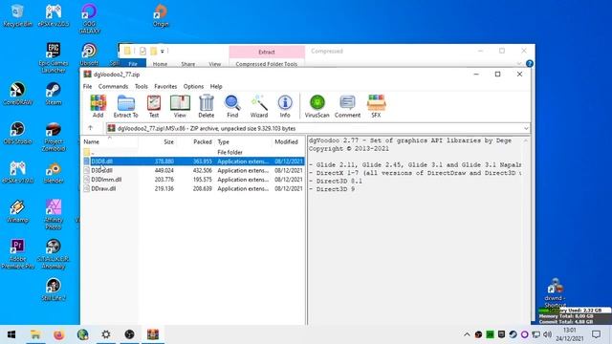Open File Explorer from the taskbar

point(35,334)
